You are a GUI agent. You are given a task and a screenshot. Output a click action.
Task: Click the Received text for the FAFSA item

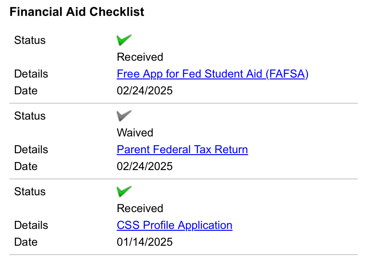coord(140,57)
